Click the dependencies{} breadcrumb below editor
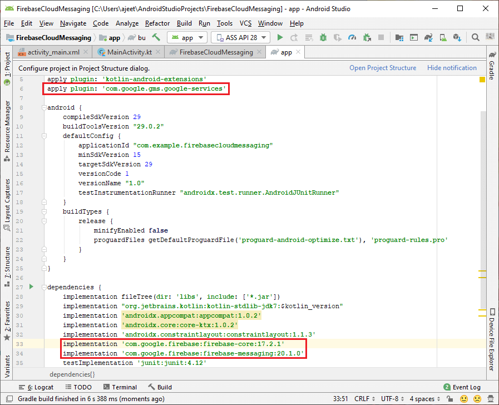This screenshot has height=405, width=499. pyautogui.click(x=72, y=374)
